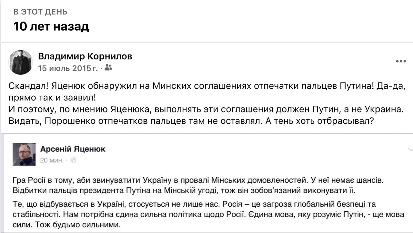Viewport: 413px width, 233px height.
Task: Expand the chevron on the shared Yatsenyuk post
Action: [x=410, y=150]
